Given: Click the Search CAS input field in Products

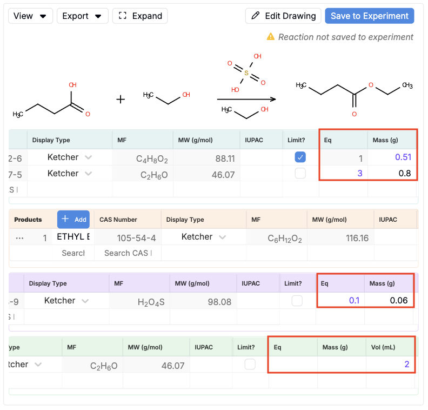Looking at the screenshot, I should coord(128,253).
